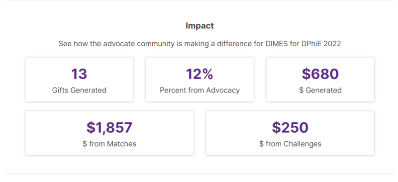Click the $ from Challenges card
Viewport: 398px width, 182px height.
tap(290, 133)
